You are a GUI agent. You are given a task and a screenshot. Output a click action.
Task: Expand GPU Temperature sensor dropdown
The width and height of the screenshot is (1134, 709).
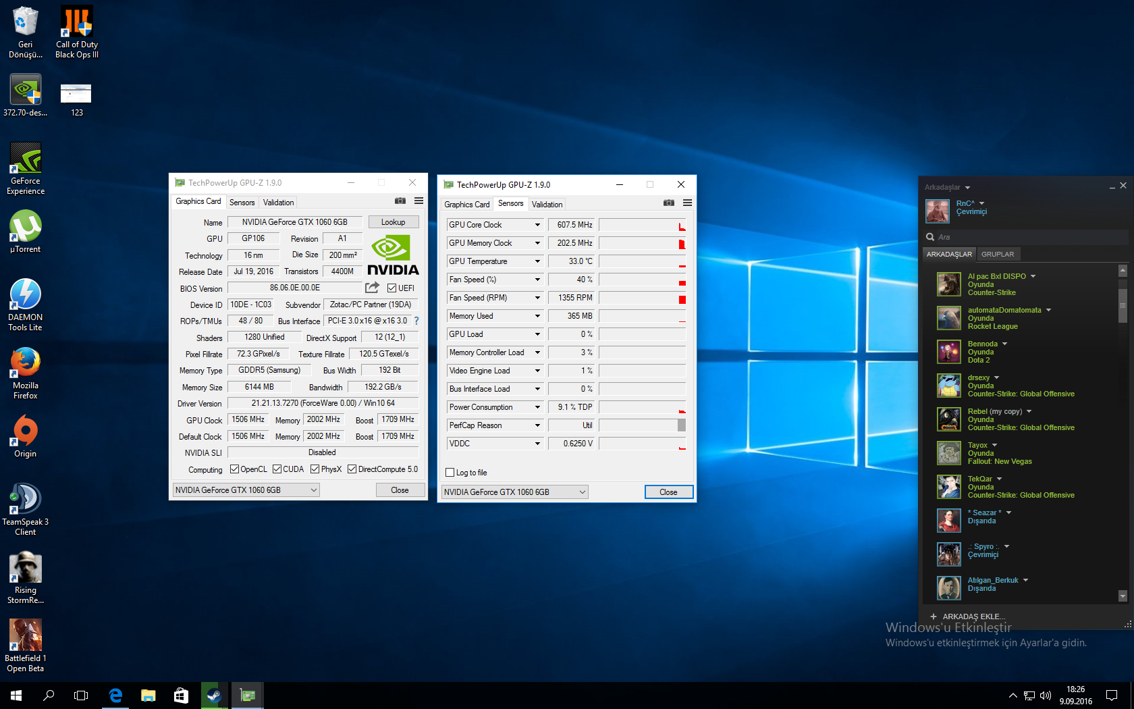tap(537, 261)
